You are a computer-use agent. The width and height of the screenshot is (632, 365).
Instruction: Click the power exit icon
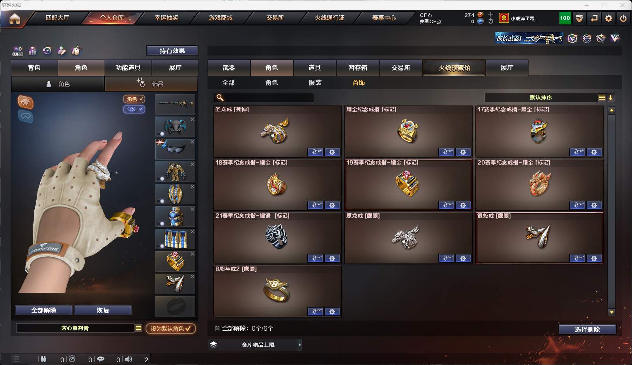point(623,18)
